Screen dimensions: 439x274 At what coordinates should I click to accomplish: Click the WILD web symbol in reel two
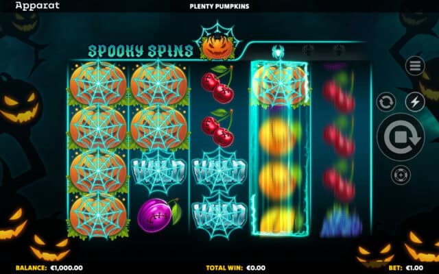pyautogui.click(x=158, y=171)
